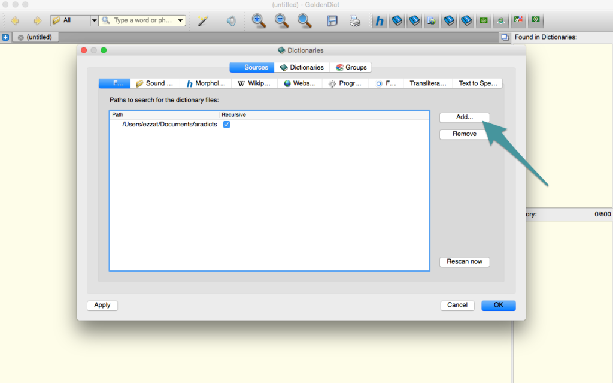613x383 pixels.
Task: Open the Forvo sub-tab
Action: (x=386, y=83)
